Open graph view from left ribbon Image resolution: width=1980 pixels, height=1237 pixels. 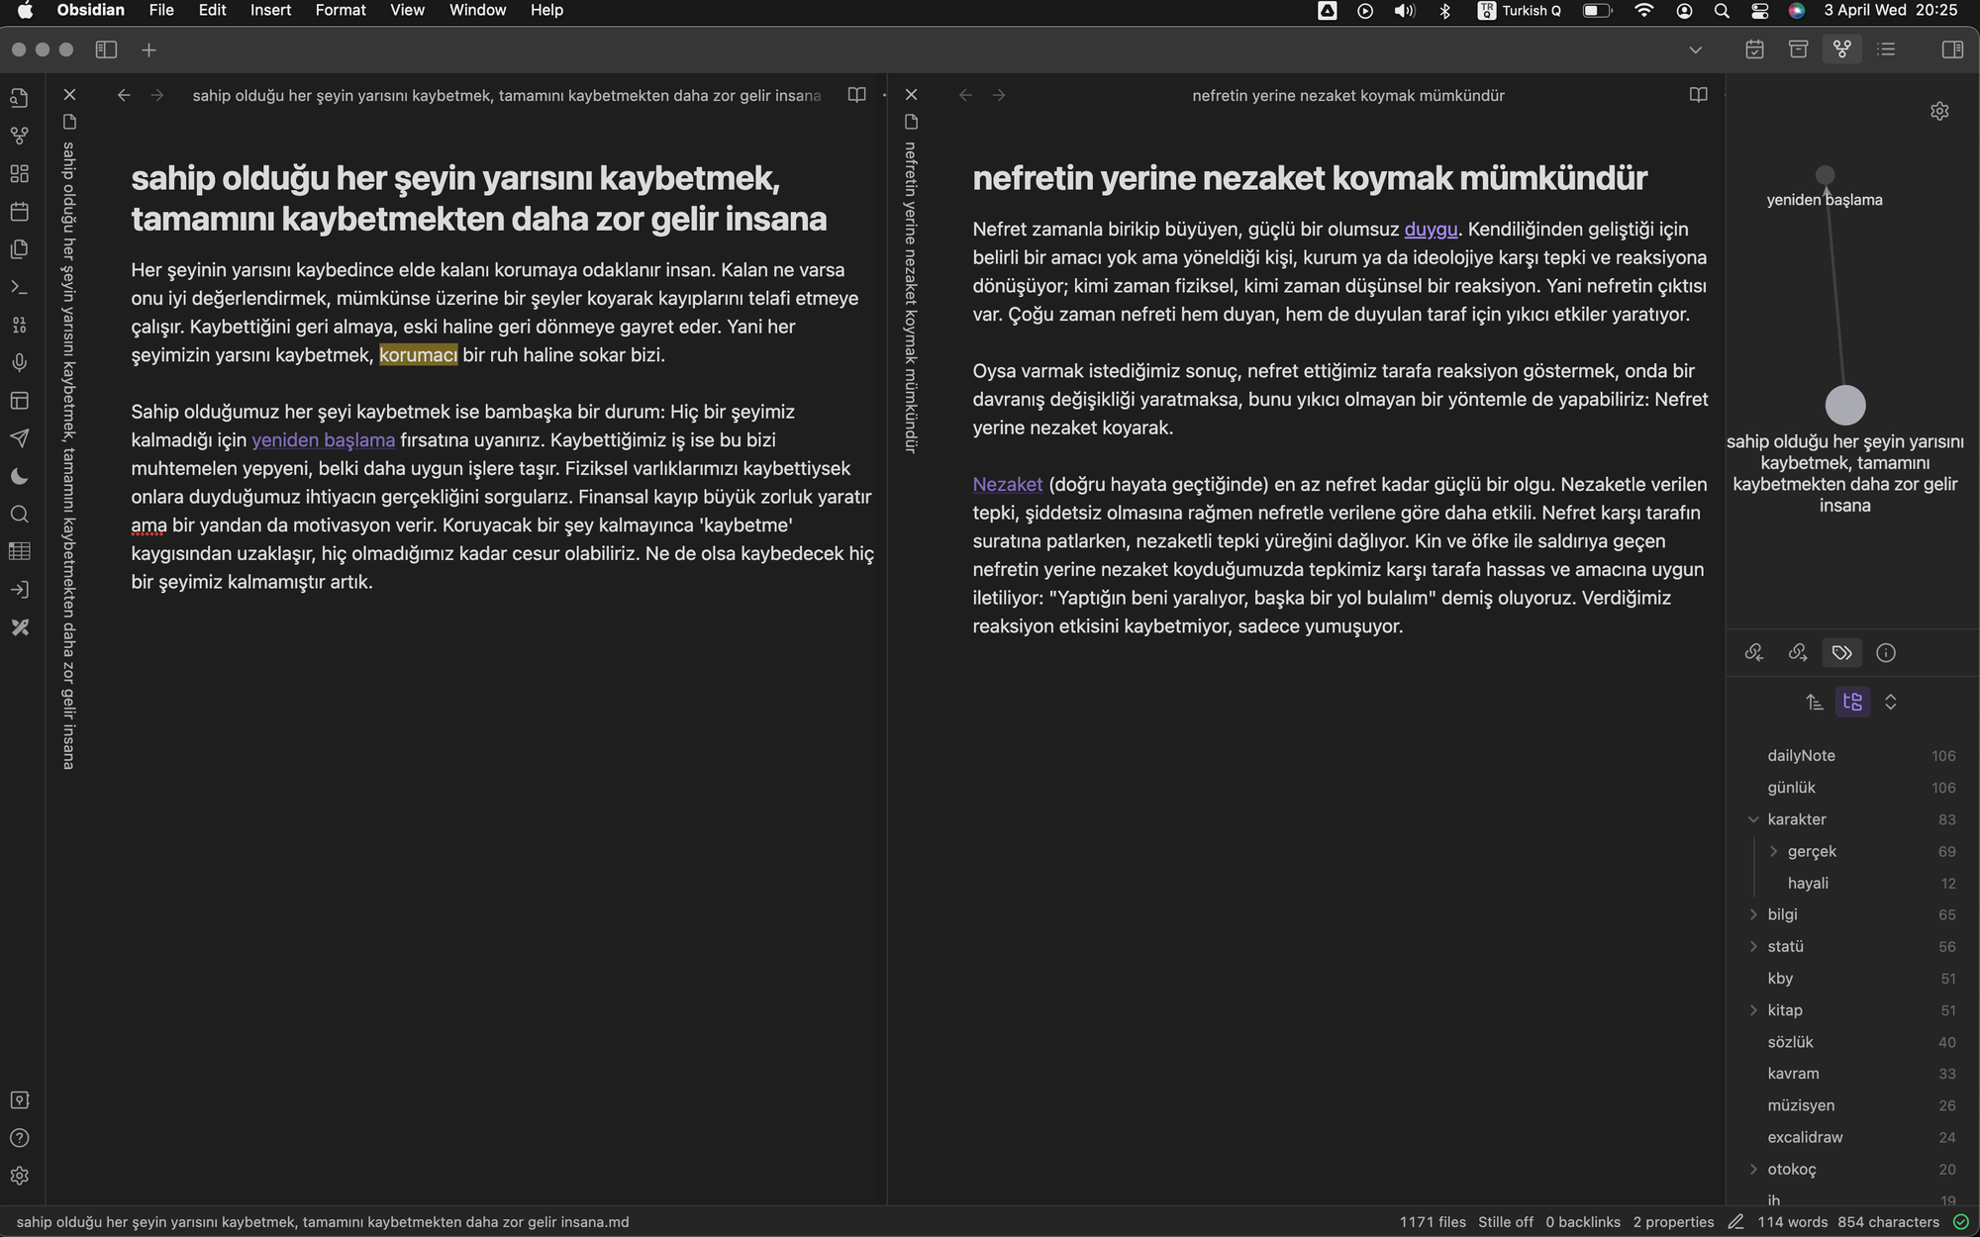click(19, 136)
